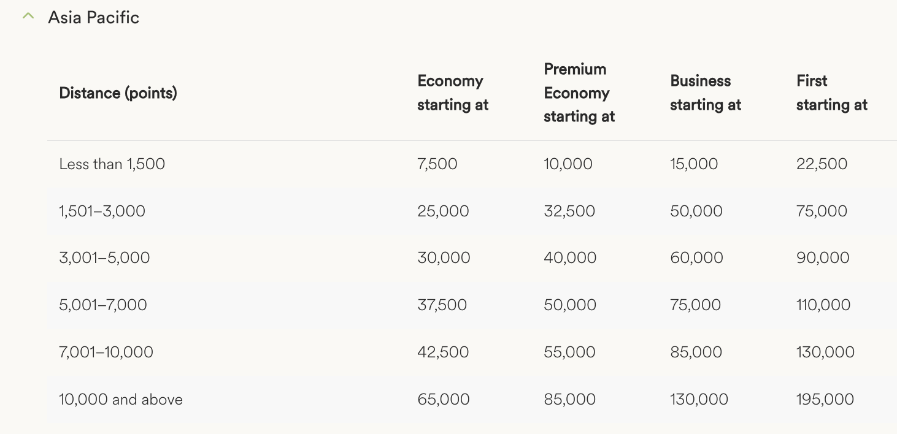Click the Less than 1,500 row label

[x=112, y=164]
